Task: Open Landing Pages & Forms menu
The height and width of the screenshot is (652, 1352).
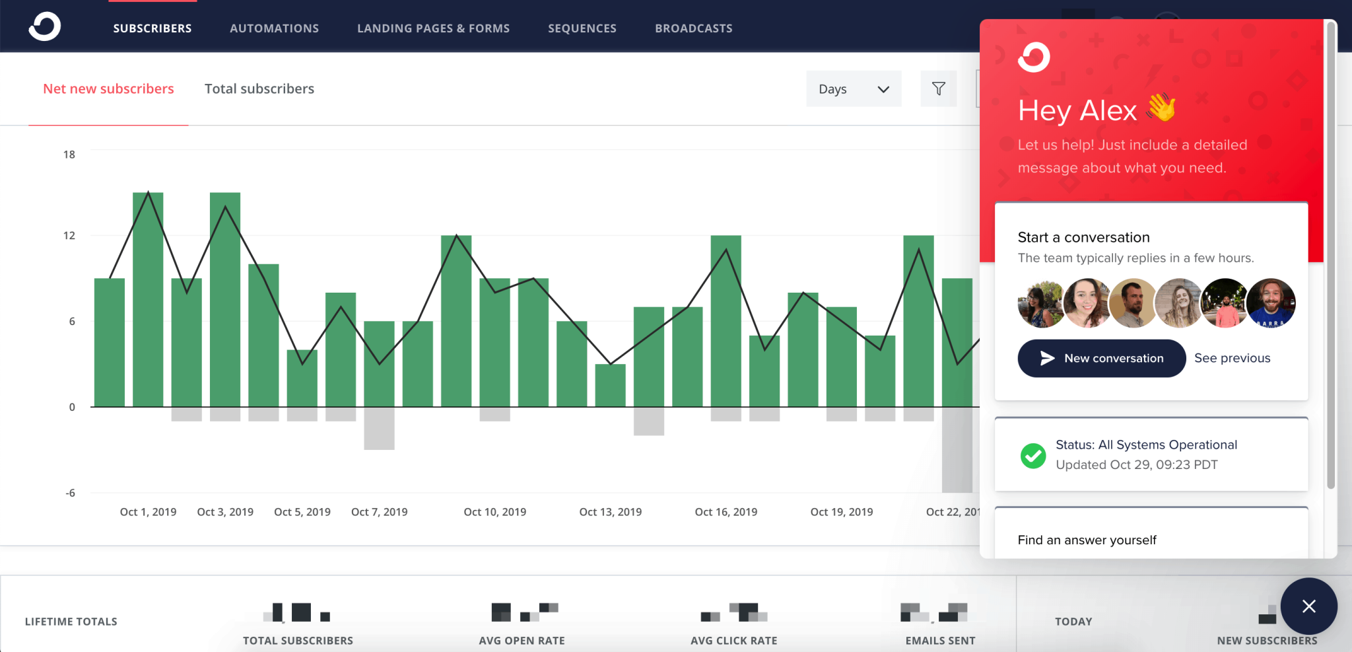Action: click(x=434, y=28)
